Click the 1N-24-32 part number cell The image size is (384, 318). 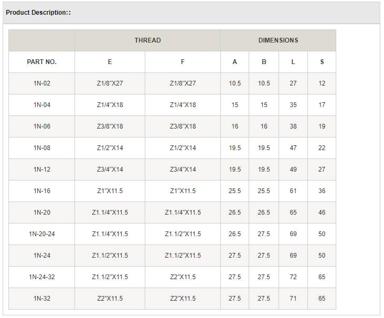pyautogui.click(x=41, y=277)
